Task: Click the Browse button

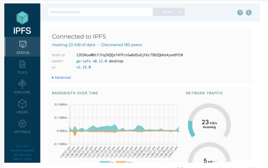Action: [x=168, y=12]
